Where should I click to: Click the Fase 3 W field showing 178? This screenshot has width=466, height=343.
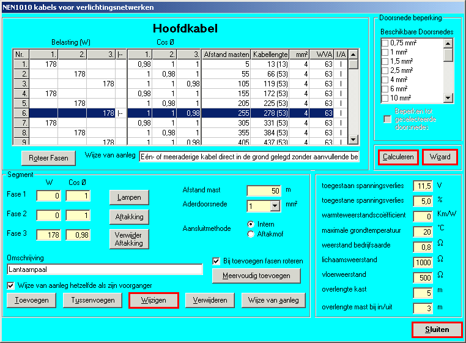[48, 235]
